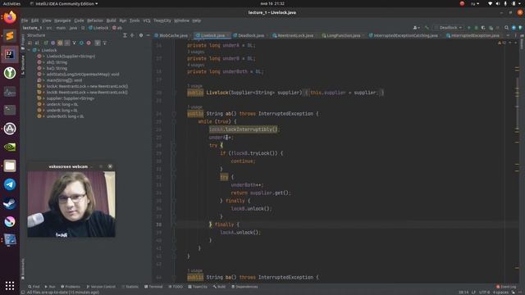Select lockA: ReentrantLock field in Structure
The height and width of the screenshot is (295, 525).
[87, 86]
